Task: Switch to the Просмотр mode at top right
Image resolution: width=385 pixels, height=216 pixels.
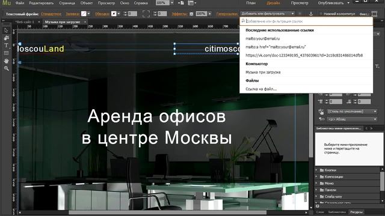Action: point(300,3)
